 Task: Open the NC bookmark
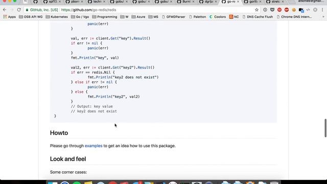point(234,17)
